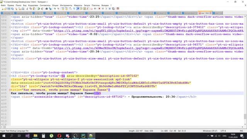Click the Paste clipboard icon

[34, 8]
